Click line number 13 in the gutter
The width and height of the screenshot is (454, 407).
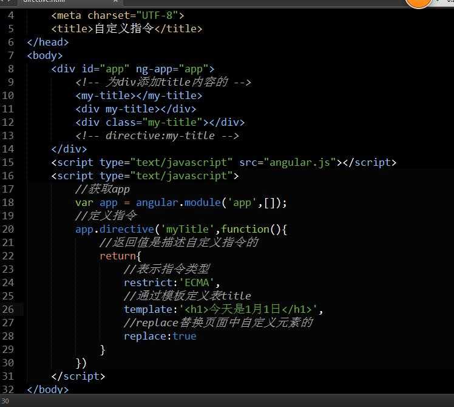coord(8,135)
